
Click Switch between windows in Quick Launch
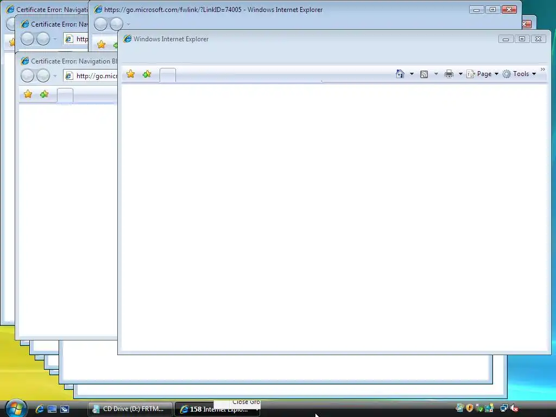[x=65, y=409]
